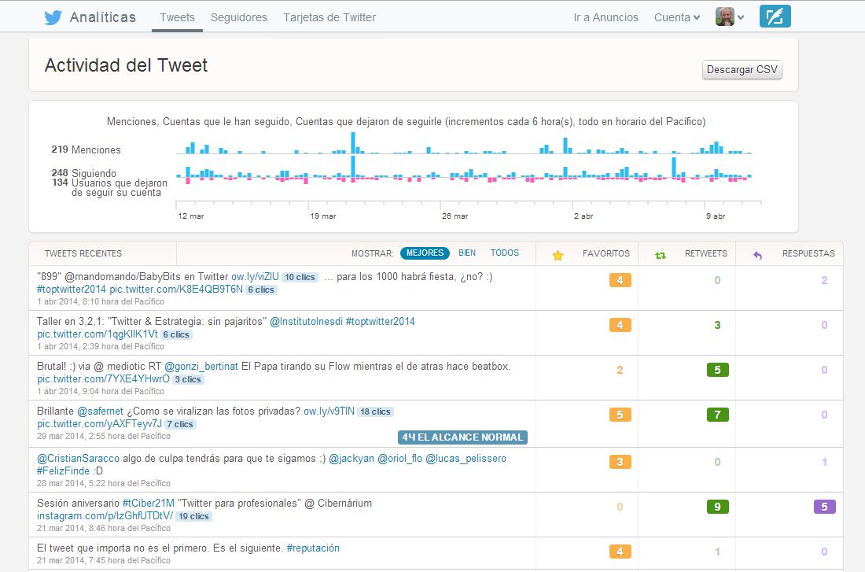The width and height of the screenshot is (865, 572).
Task: Click the compose new tweet icon
Action: coord(775,17)
